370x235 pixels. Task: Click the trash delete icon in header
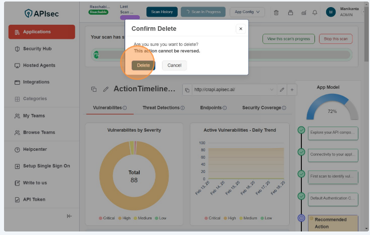pyautogui.click(x=276, y=12)
